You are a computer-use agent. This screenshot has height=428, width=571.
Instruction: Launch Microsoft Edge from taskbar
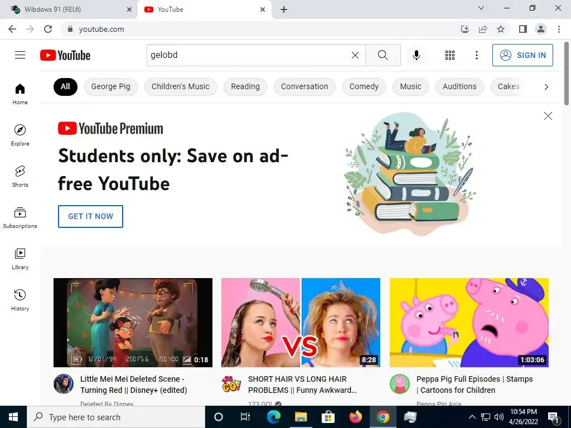pos(273,417)
